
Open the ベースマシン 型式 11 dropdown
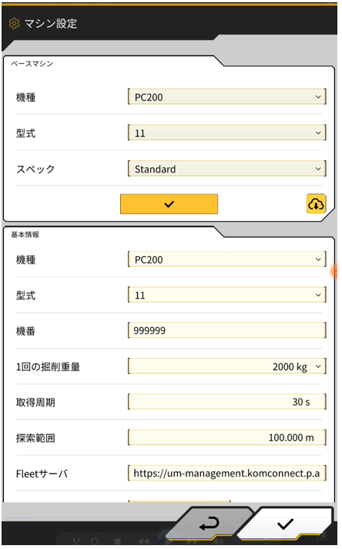click(x=227, y=133)
